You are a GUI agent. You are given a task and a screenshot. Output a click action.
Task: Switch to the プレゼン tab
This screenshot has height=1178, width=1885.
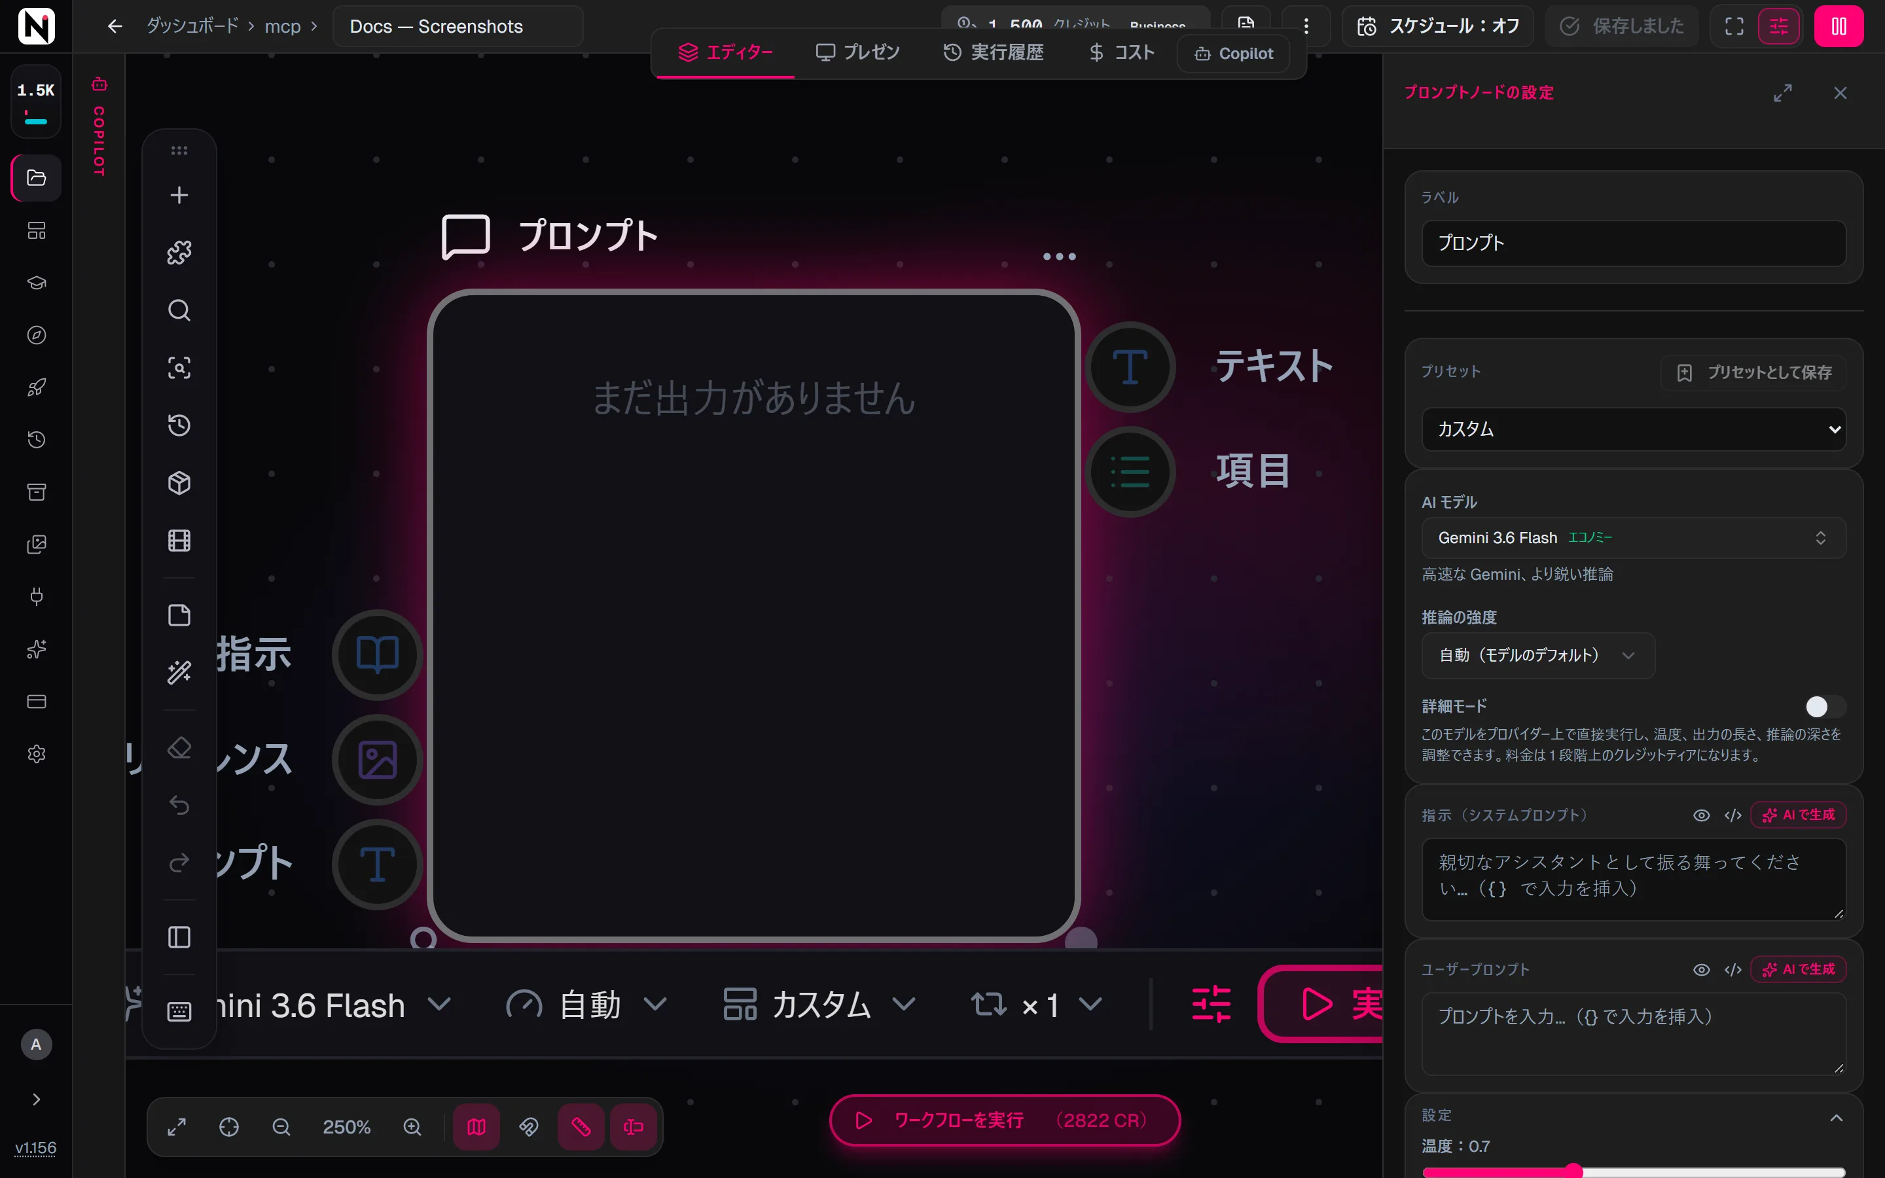pos(857,52)
